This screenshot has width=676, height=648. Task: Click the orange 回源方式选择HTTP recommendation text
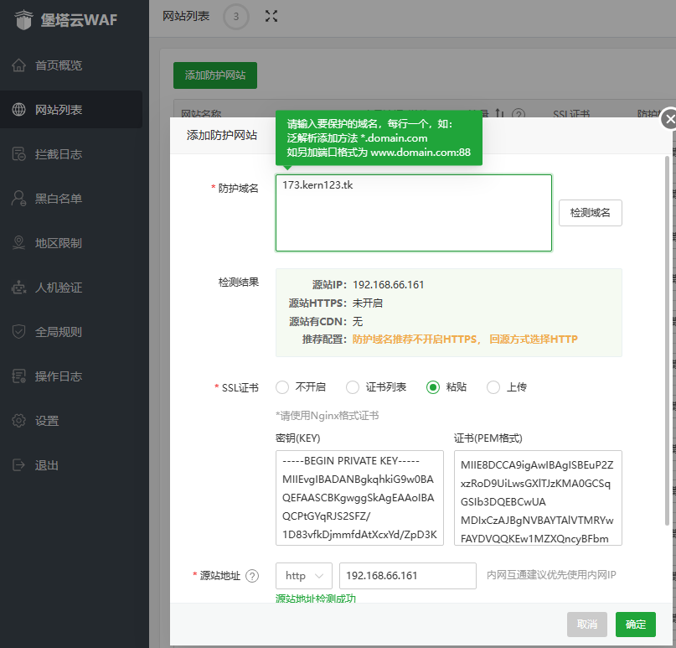534,340
